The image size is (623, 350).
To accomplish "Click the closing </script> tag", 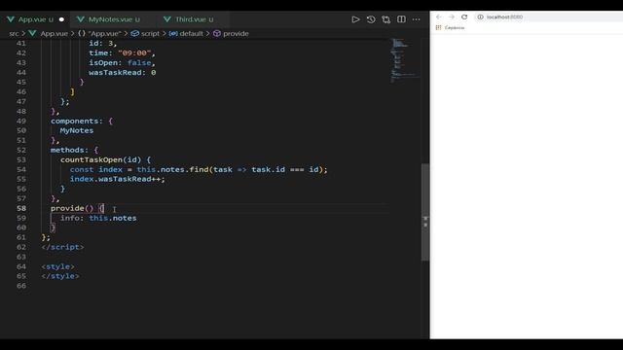I will point(62,247).
